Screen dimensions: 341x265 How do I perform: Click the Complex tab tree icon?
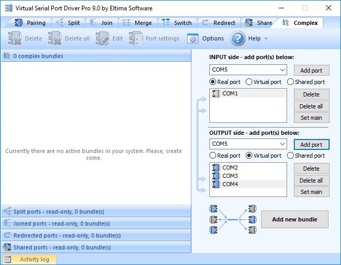(286, 22)
